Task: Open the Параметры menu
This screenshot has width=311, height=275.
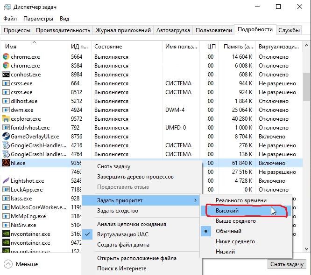Action: tap(38, 19)
